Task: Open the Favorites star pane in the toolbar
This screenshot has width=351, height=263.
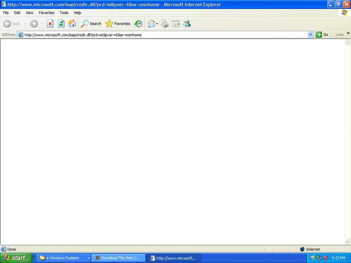Action: click(118, 24)
